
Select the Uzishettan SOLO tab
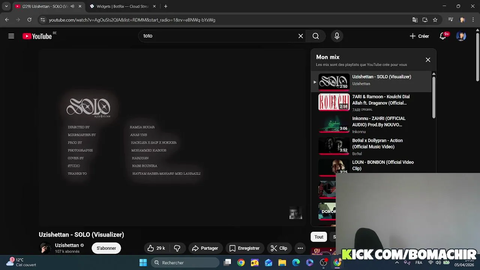[x=44, y=6]
